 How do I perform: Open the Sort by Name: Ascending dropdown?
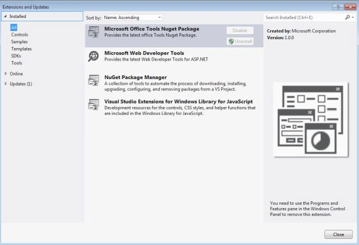pos(132,17)
